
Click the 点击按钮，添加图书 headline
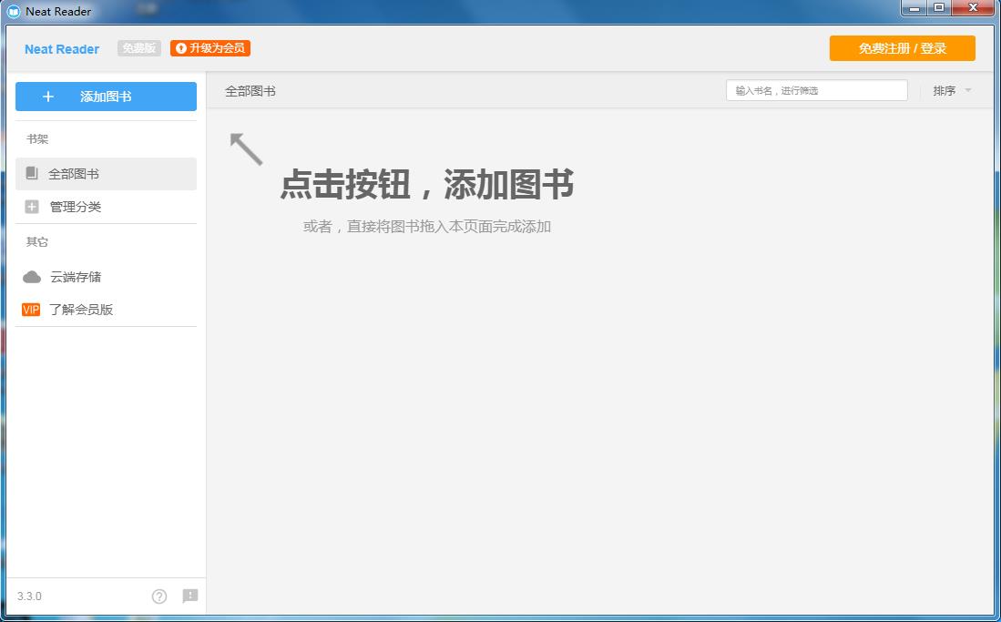426,184
